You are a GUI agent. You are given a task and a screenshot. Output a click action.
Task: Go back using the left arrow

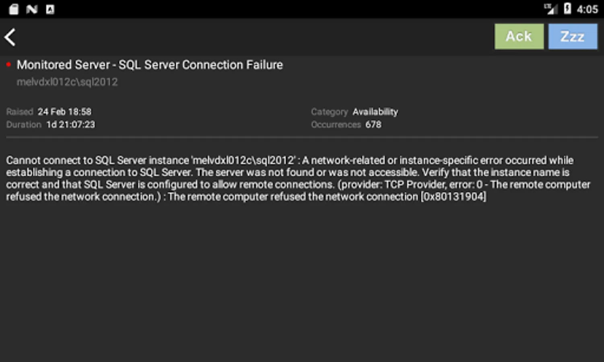(x=10, y=37)
